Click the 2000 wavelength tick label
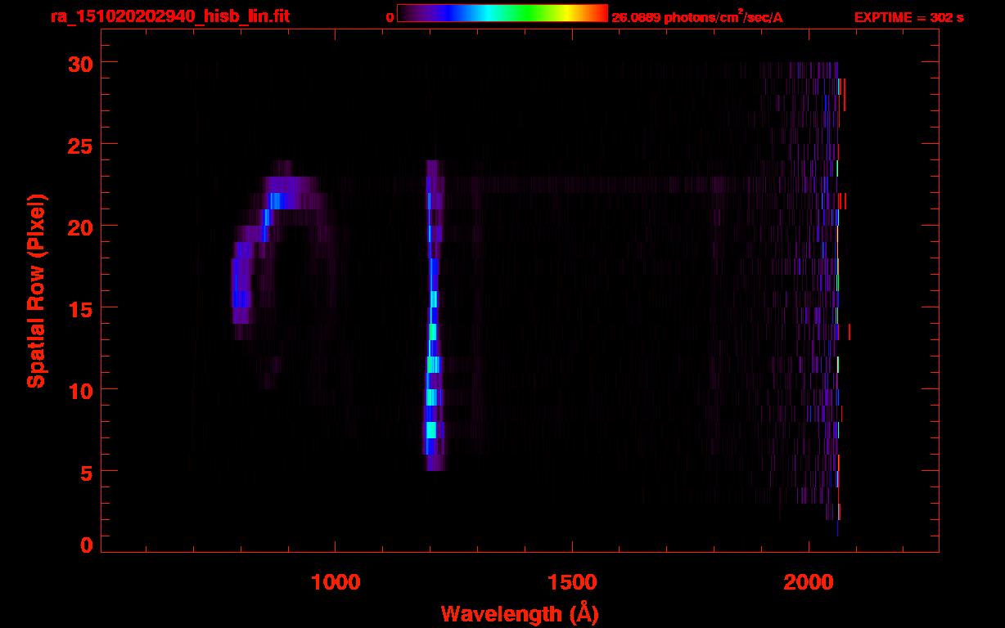1005x628 pixels. tap(809, 581)
